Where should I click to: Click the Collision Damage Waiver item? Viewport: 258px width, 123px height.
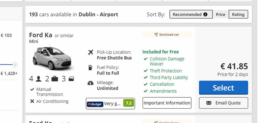pos(167,61)
